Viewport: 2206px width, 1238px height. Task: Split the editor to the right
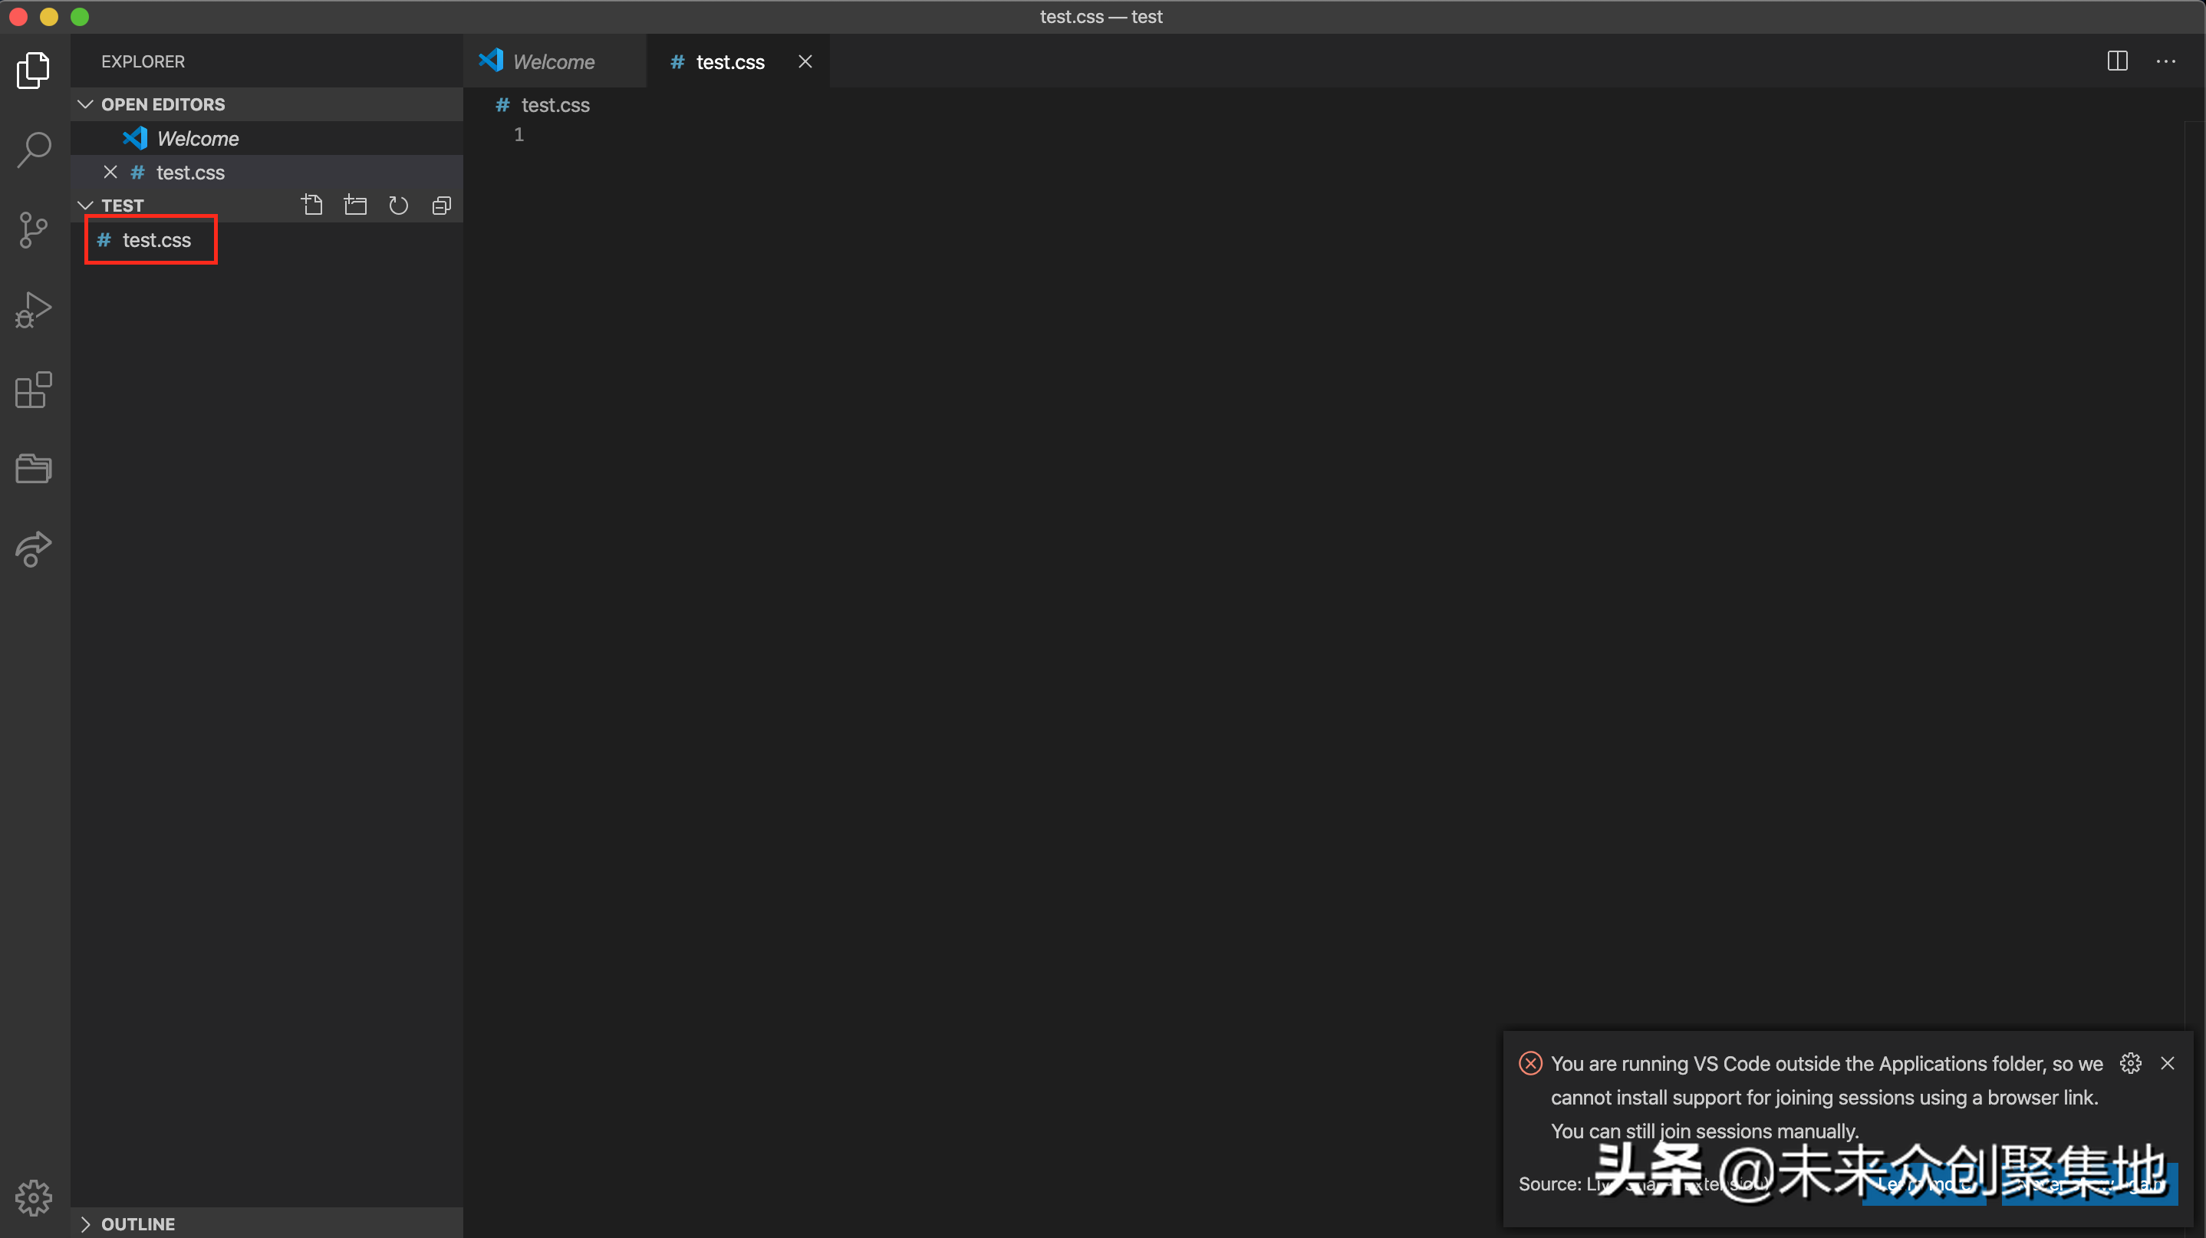2117,61
